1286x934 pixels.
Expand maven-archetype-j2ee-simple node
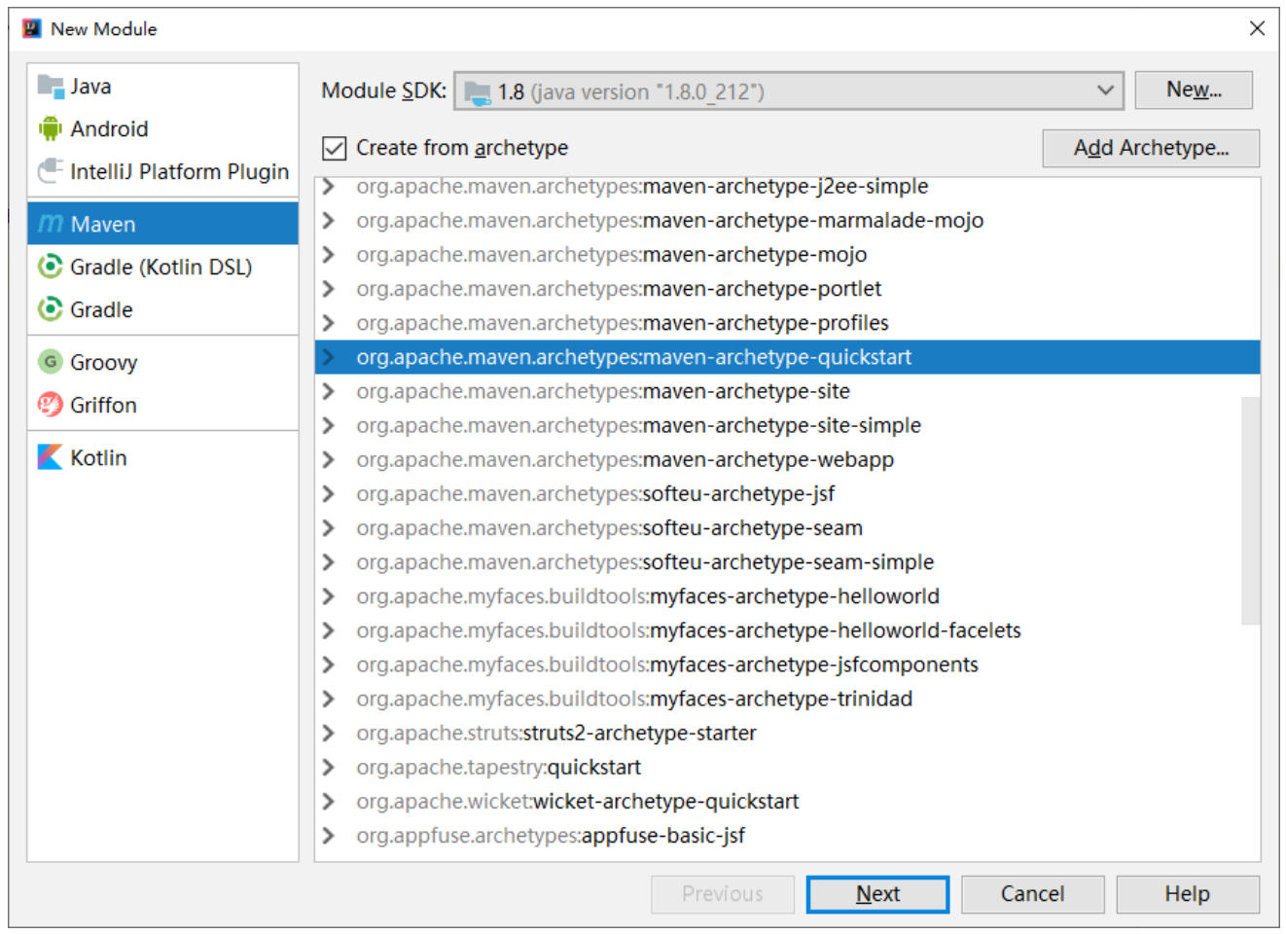(x=329, y=186)
